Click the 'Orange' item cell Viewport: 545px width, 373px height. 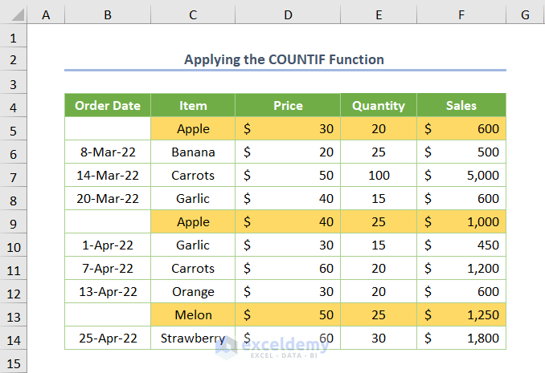click(x=193, y=292)
